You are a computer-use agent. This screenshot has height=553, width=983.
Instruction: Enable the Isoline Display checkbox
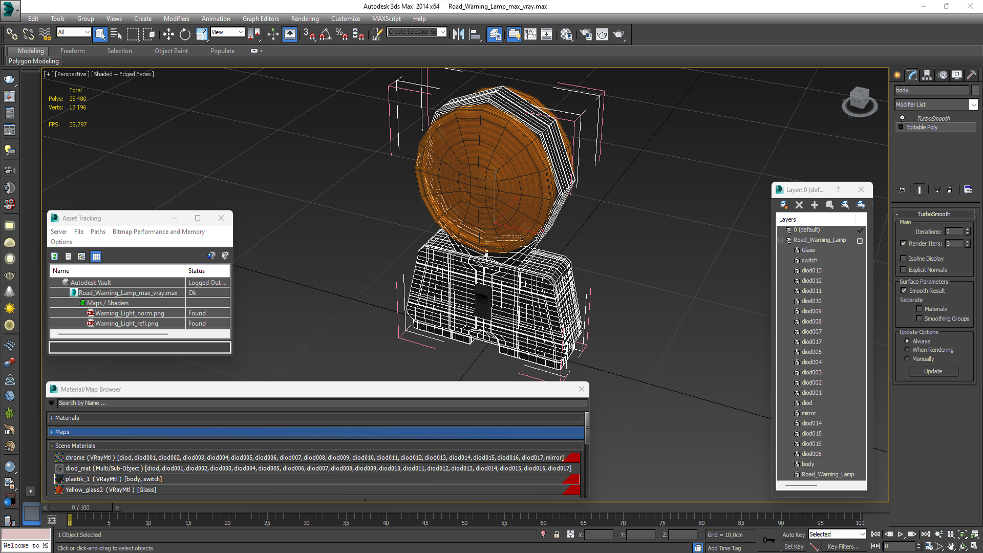[904, 259]
